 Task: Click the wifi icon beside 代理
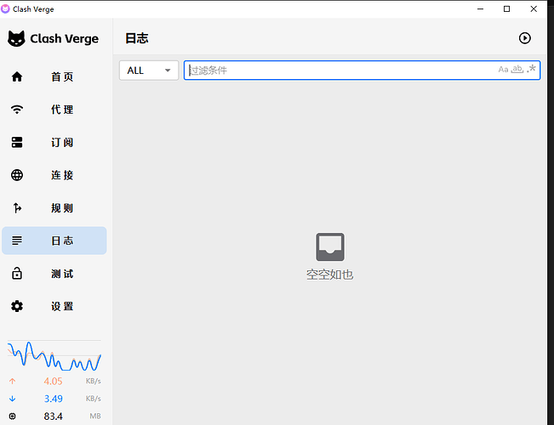point(17,110)
